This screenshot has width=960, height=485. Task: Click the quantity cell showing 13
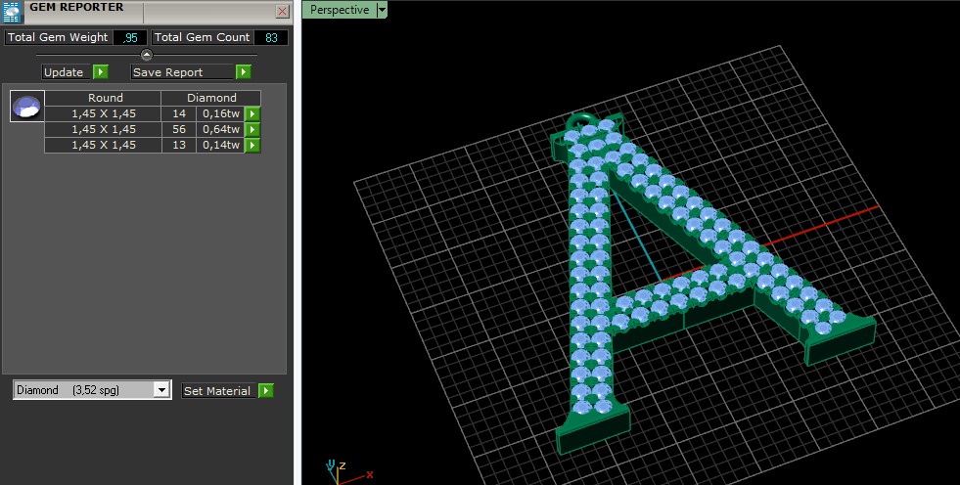(179, 146)
